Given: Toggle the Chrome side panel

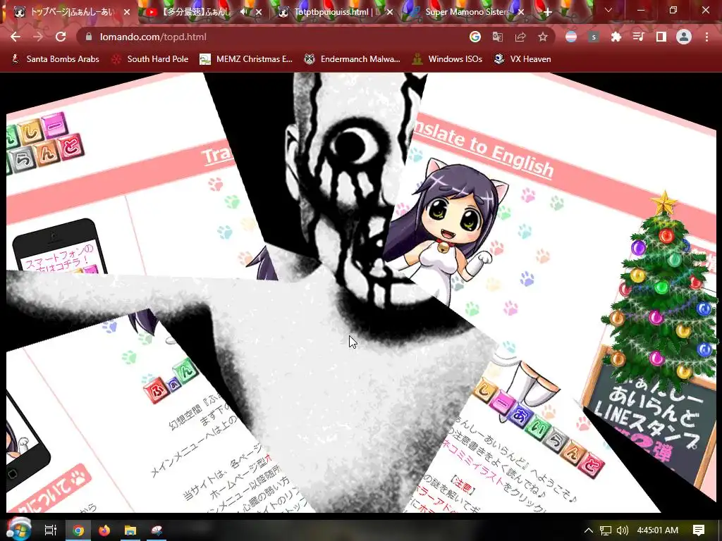Looking at the screenshot, I should (661, 37).
